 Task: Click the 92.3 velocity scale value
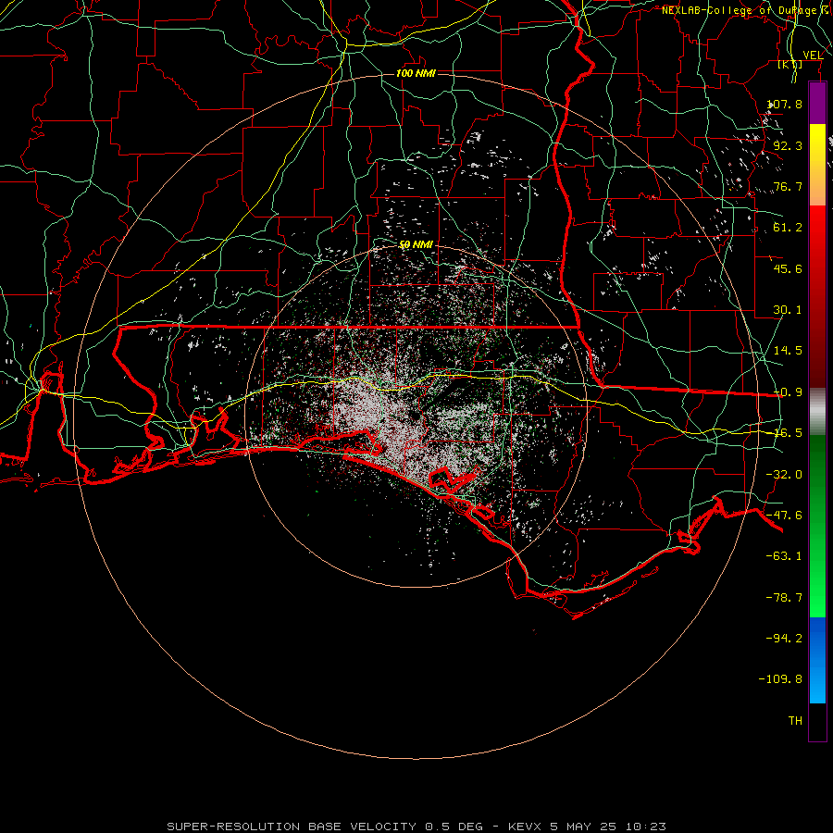pyautogui.click(x=788, y=145)
